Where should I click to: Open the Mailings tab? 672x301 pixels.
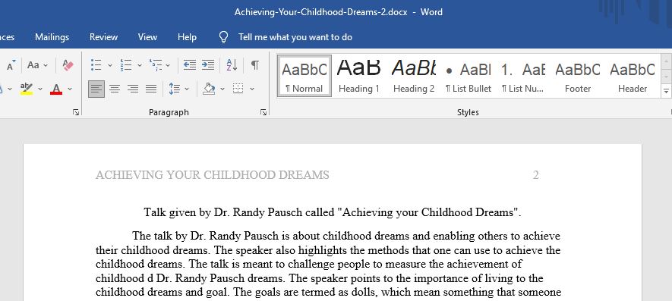(52, 37)
